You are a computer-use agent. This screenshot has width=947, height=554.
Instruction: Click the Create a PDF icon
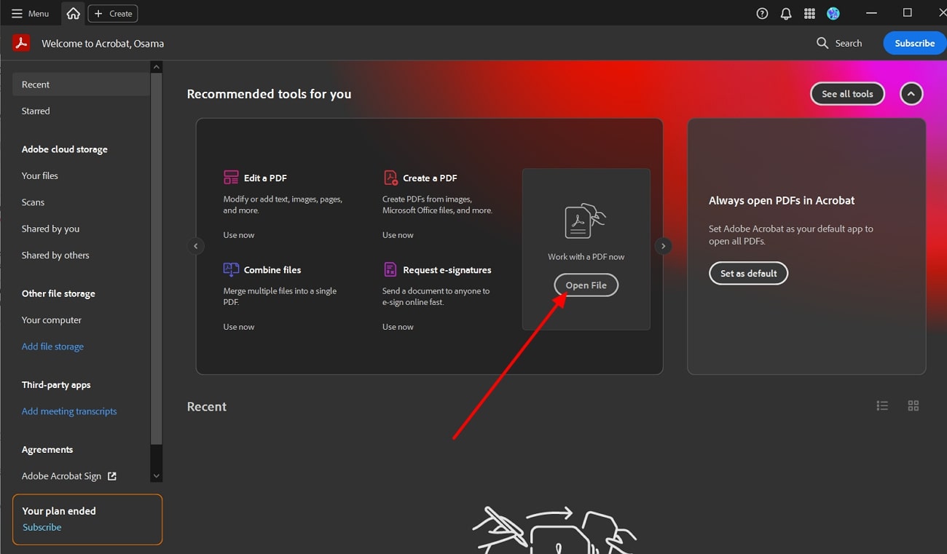[x=390, y=178]
